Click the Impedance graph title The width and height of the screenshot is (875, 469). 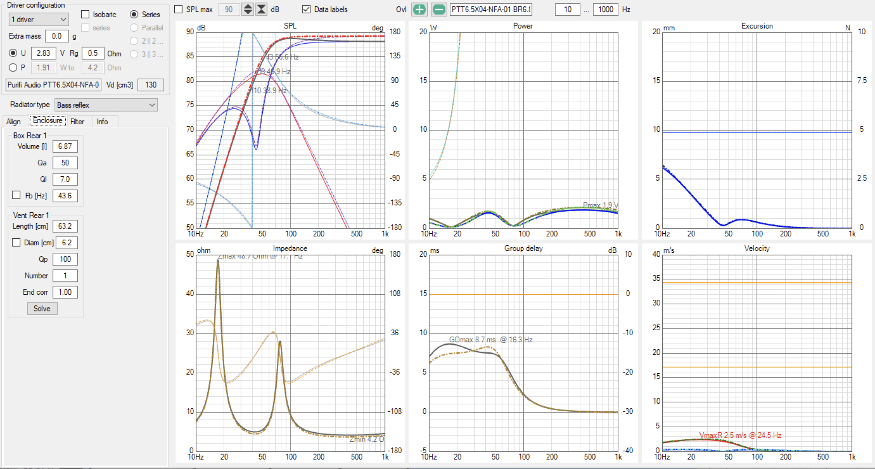(290, 249)
